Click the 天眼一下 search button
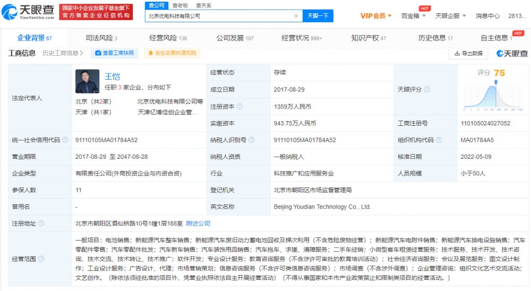Viewport: 531px width, 291px height. click(x=318, y=16)
